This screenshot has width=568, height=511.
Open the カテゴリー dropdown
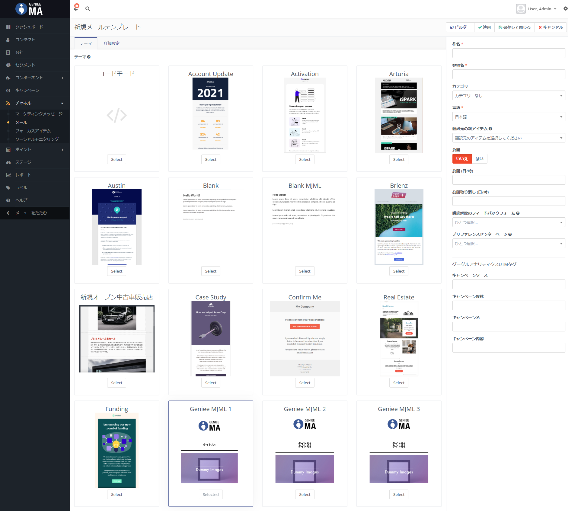coord(508,96)
